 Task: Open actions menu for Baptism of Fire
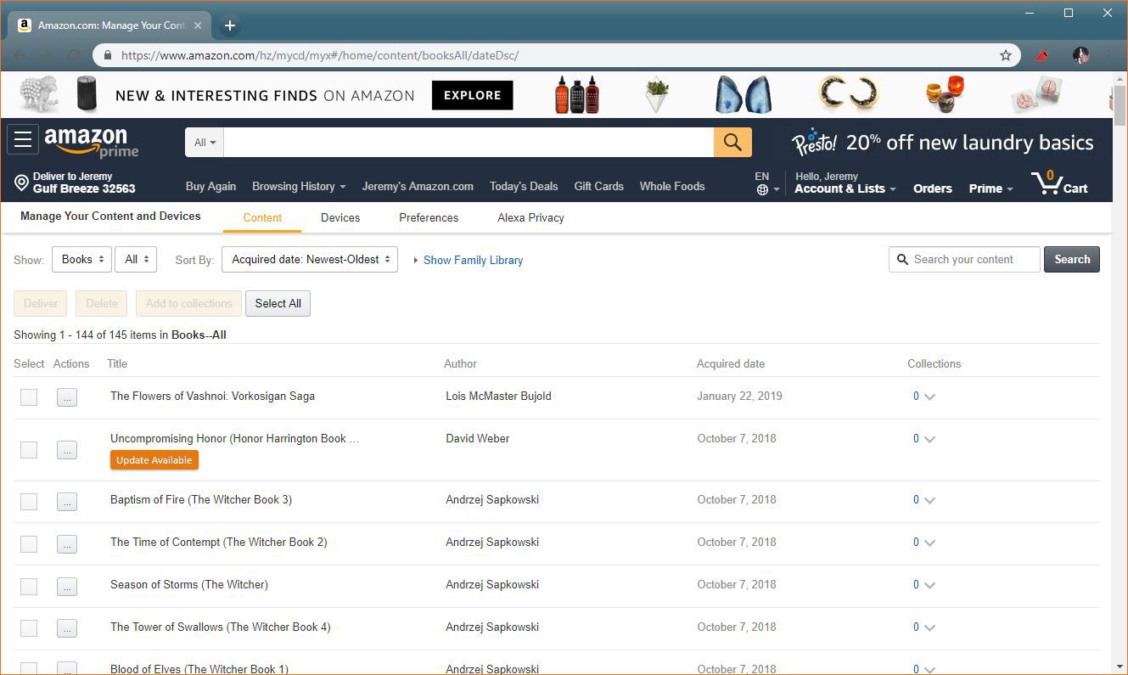[67, 501]
